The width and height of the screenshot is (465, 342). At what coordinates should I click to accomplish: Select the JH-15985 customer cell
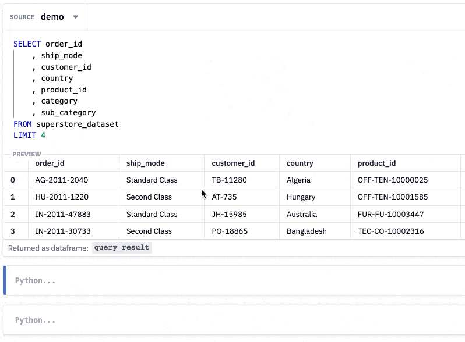(229, 215)
